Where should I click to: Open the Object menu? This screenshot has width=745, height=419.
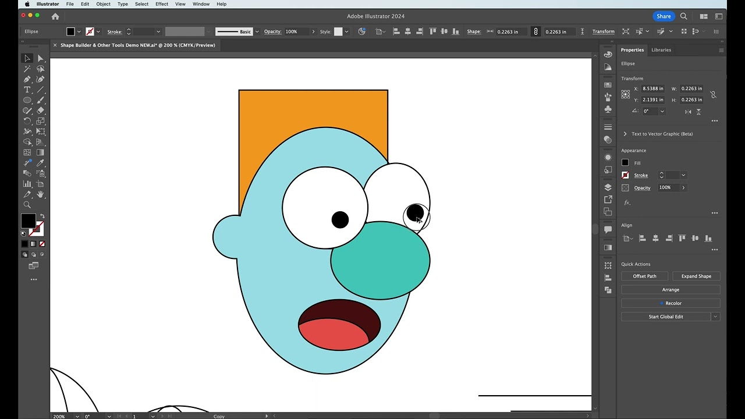click(x=103, y=4)
